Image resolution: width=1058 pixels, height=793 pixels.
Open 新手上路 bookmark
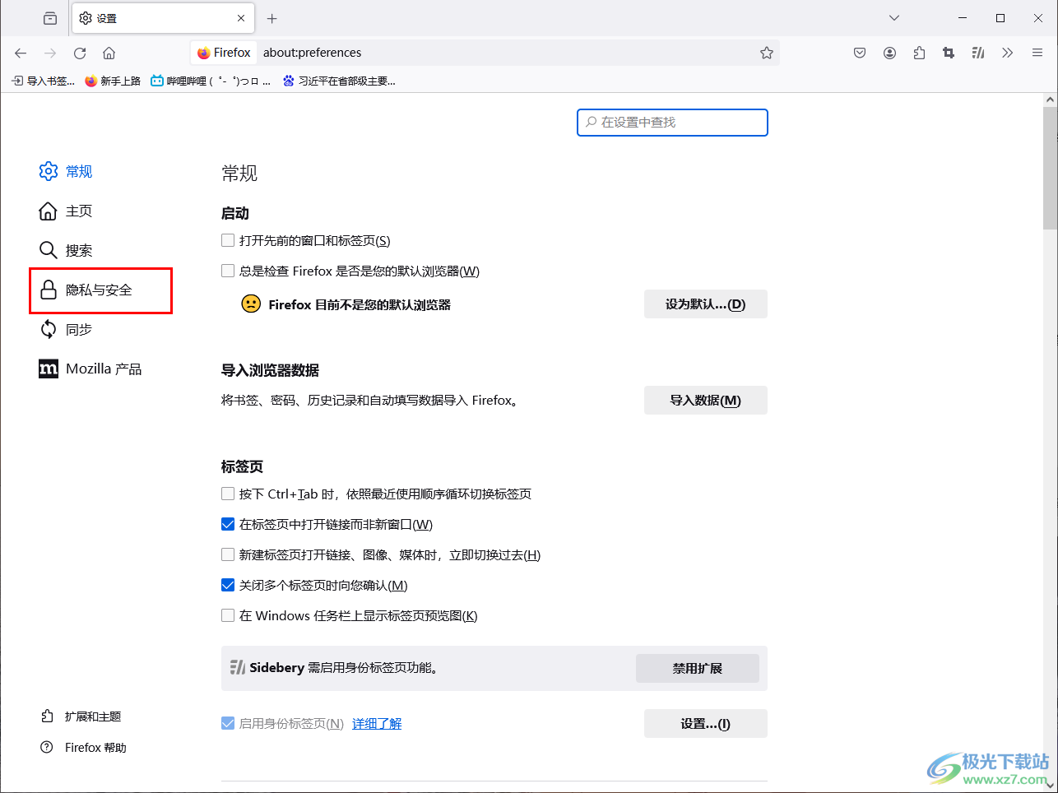point(113,81)
